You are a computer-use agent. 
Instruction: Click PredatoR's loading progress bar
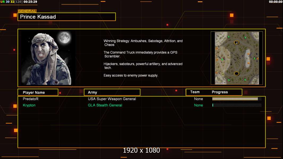pos(237,99)
